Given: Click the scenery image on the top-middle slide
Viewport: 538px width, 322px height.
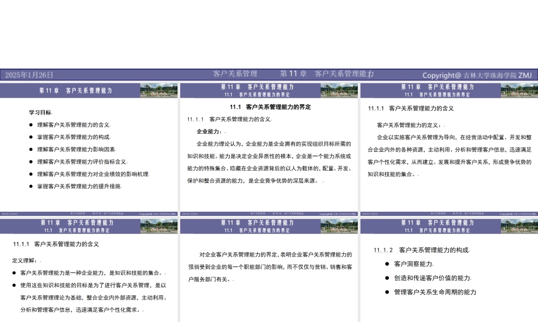Looking at the screenshot, I should click(x=338, y=92).
